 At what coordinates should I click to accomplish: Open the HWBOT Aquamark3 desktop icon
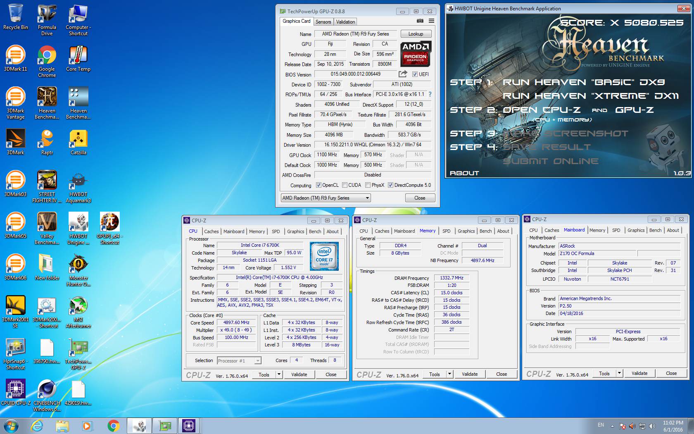[78, 186]
